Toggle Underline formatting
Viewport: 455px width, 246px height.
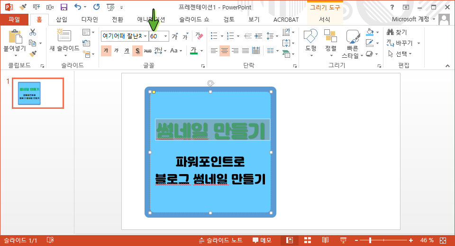point(127,51)
